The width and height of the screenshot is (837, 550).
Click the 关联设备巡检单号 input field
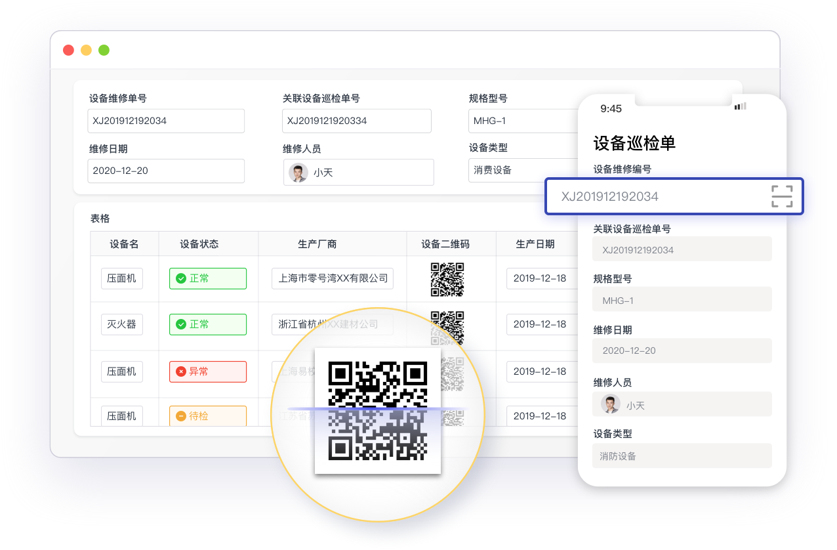357,121
